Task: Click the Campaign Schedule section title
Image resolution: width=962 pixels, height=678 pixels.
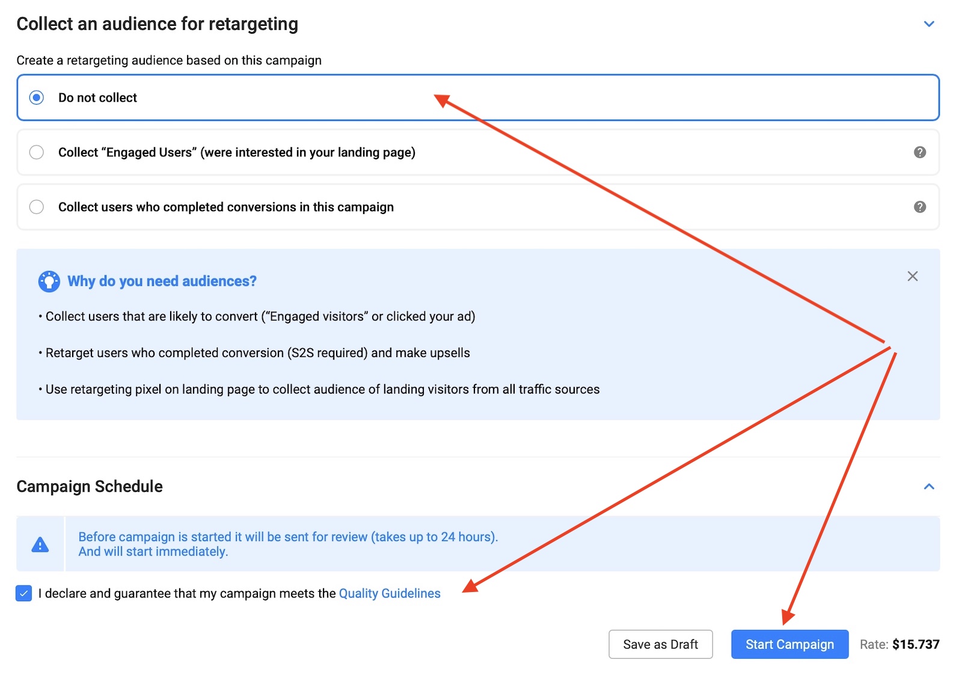Action: (x=90, y=486)
